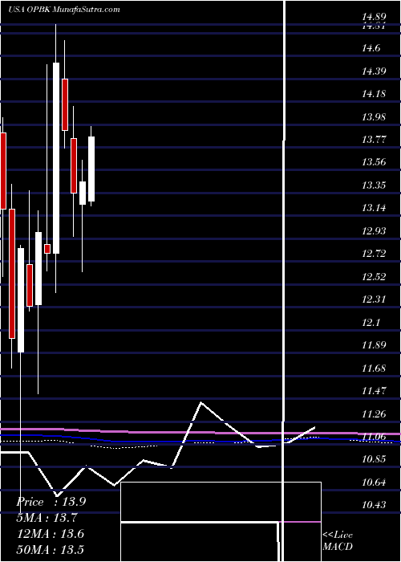Click the 11.06 price axis label
401x562 pixels.
click(374, 436)
